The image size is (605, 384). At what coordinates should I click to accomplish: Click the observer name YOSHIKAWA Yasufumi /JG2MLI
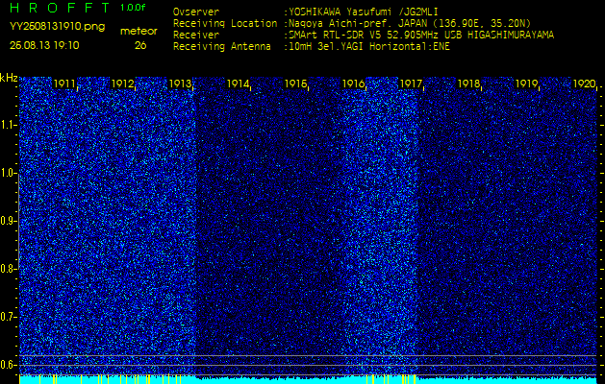pyautogui.click(x=364, y=12)
